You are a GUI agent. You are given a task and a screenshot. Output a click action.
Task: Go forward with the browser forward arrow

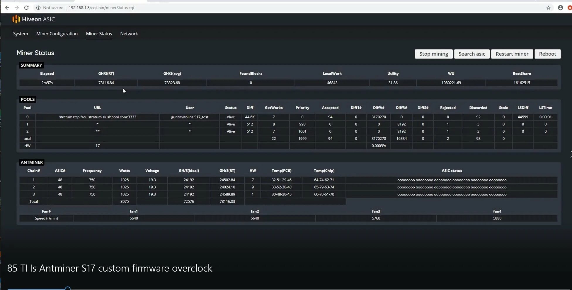coord(17,8)
